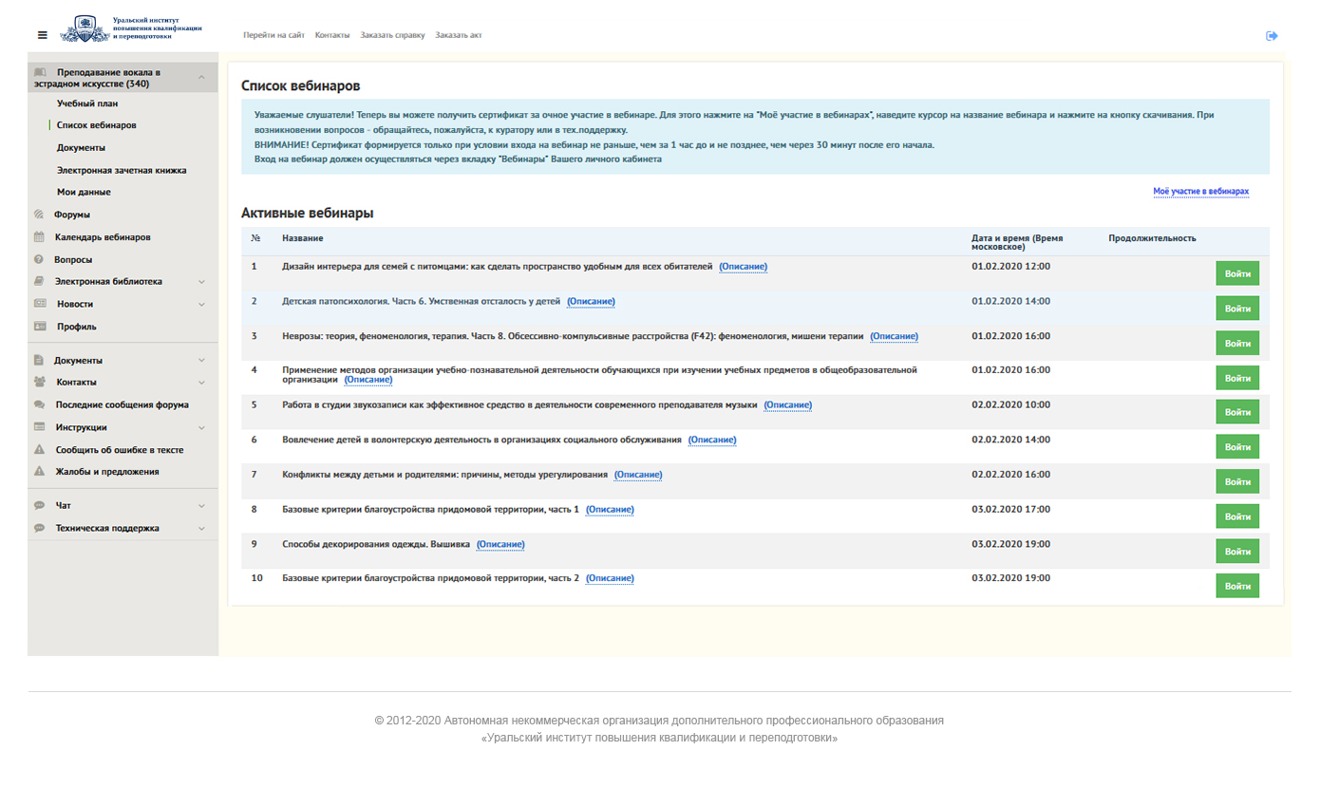Join the Конфликты между детьми и родителями webinar

(x=1236, y=482)
